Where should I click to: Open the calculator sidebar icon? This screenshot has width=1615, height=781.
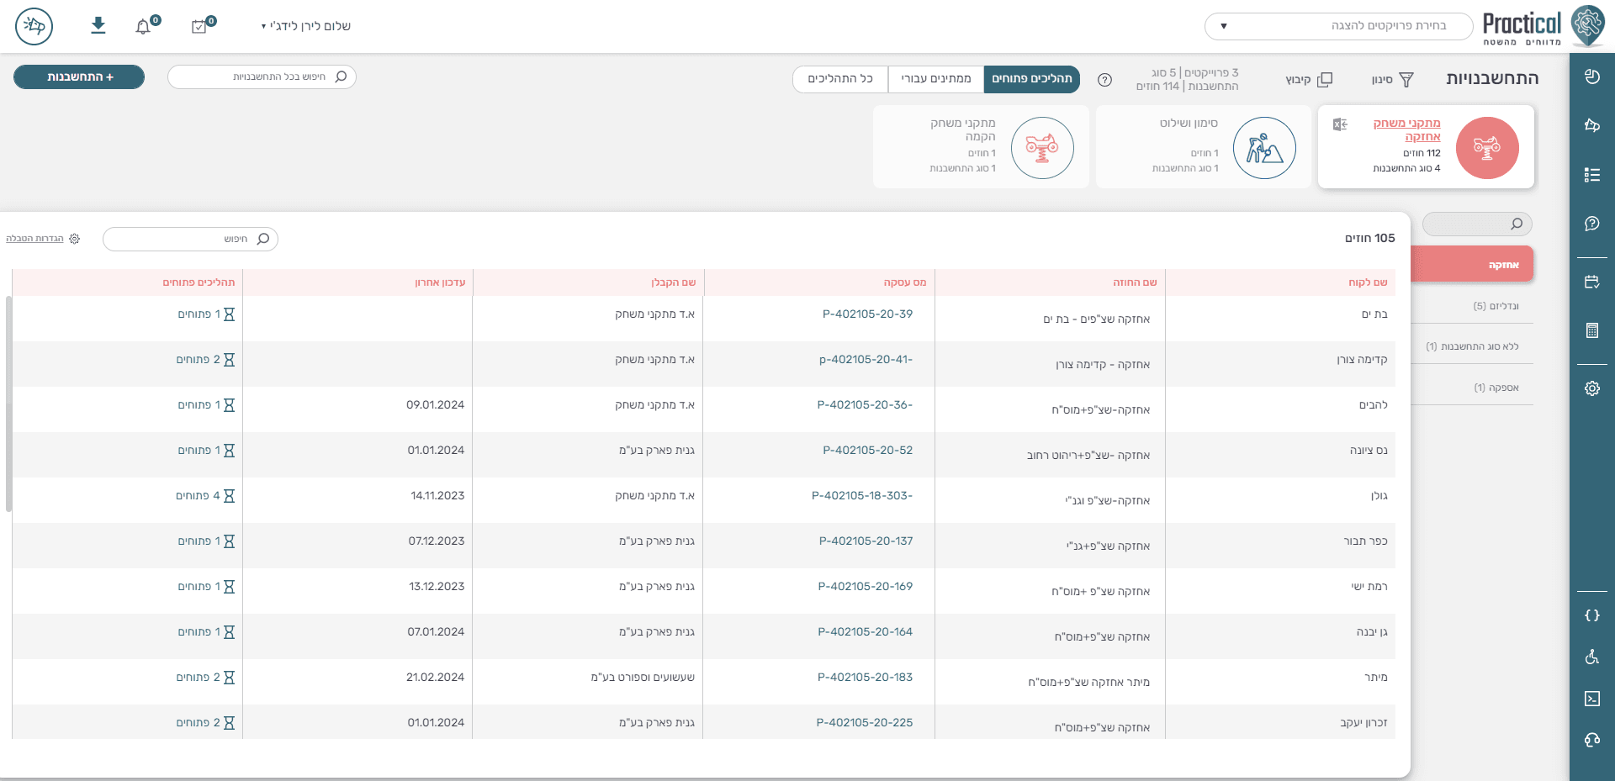1592,330
